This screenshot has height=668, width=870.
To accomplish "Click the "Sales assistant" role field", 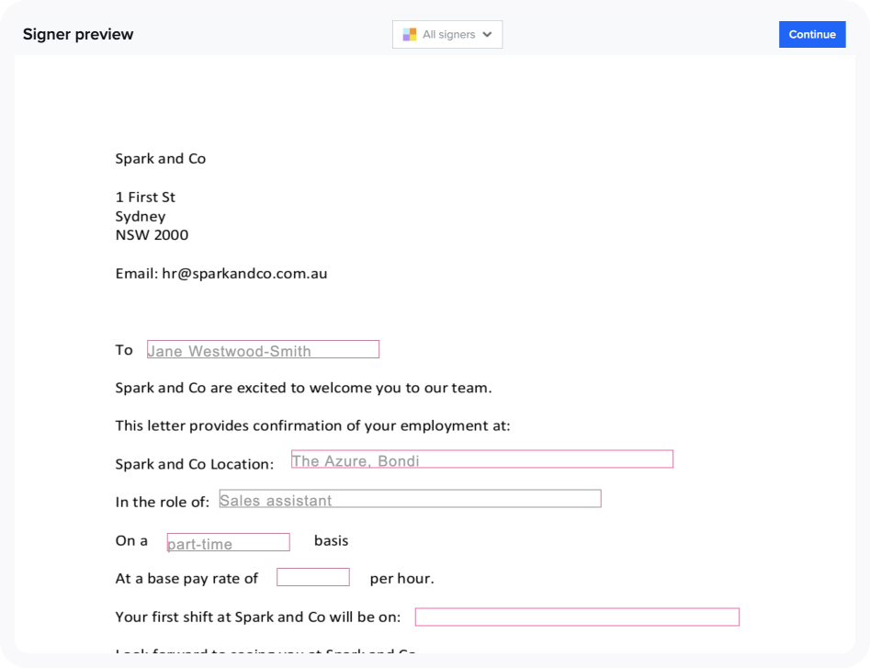I will (x=409, y=499).
